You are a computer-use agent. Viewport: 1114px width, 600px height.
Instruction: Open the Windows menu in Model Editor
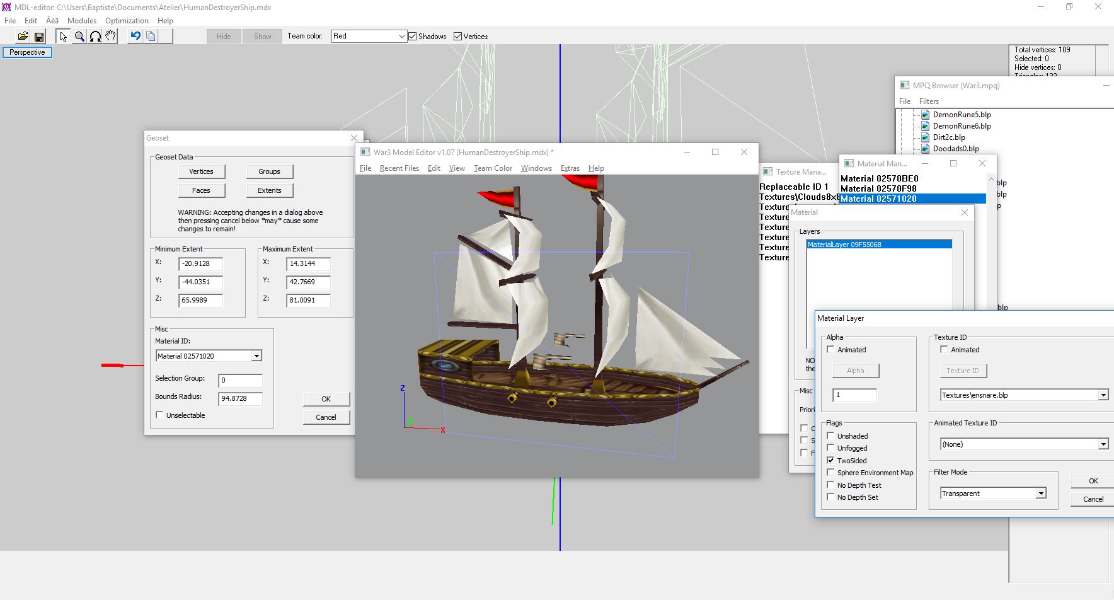tap(536, 168)
